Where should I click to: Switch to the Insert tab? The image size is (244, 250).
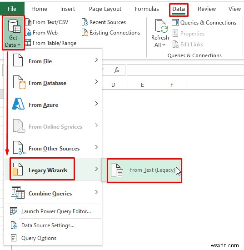(x=68, y=9)
